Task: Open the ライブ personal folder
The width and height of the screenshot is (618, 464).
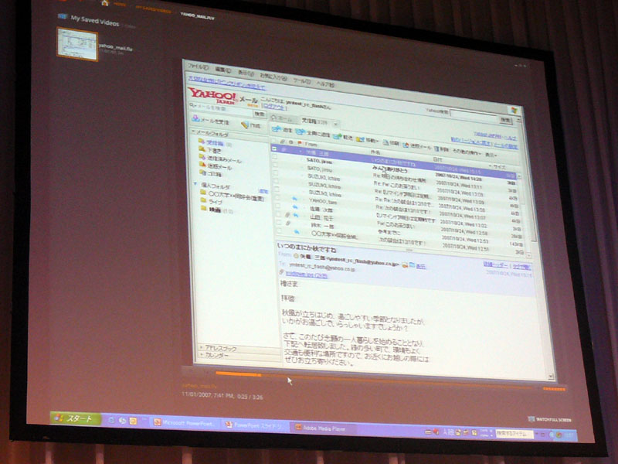Action: coord(212,201)
